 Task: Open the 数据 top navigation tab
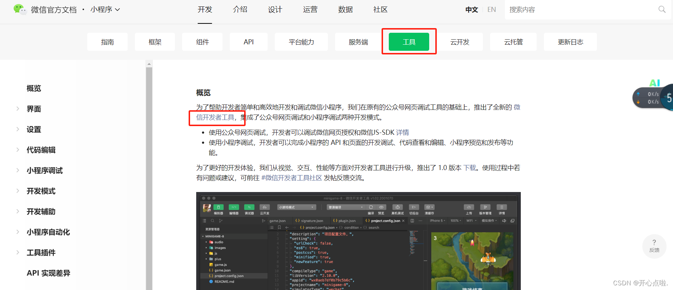(346, 9)
